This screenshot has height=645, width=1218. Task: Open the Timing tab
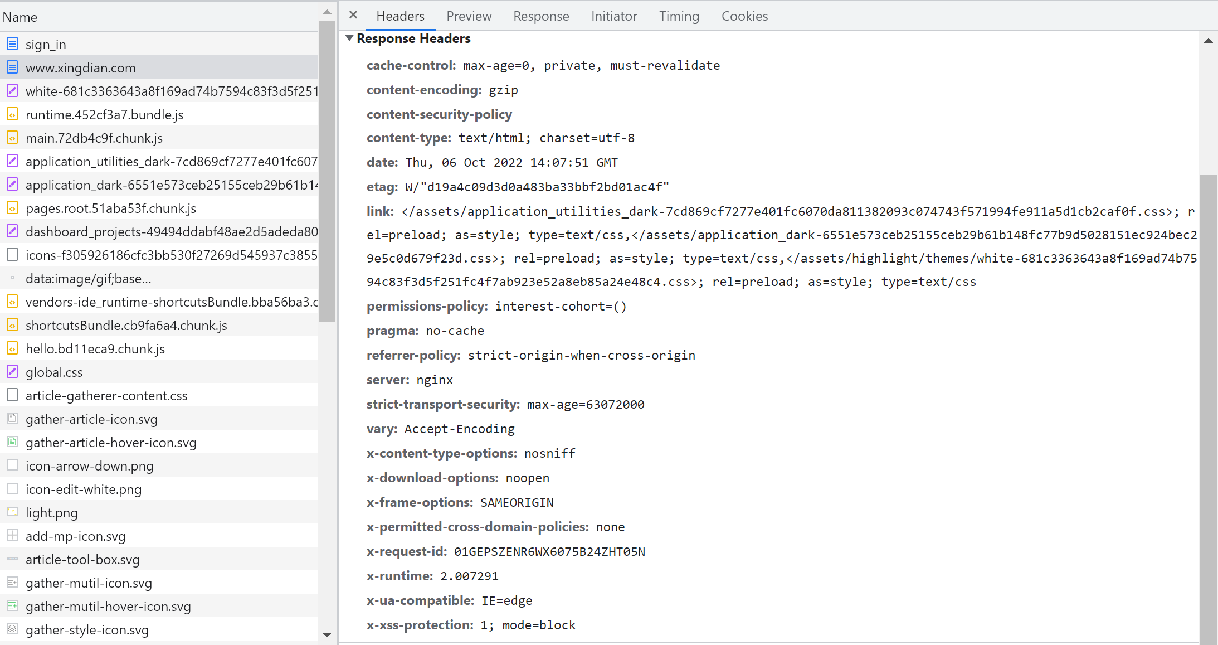[679, 16]
